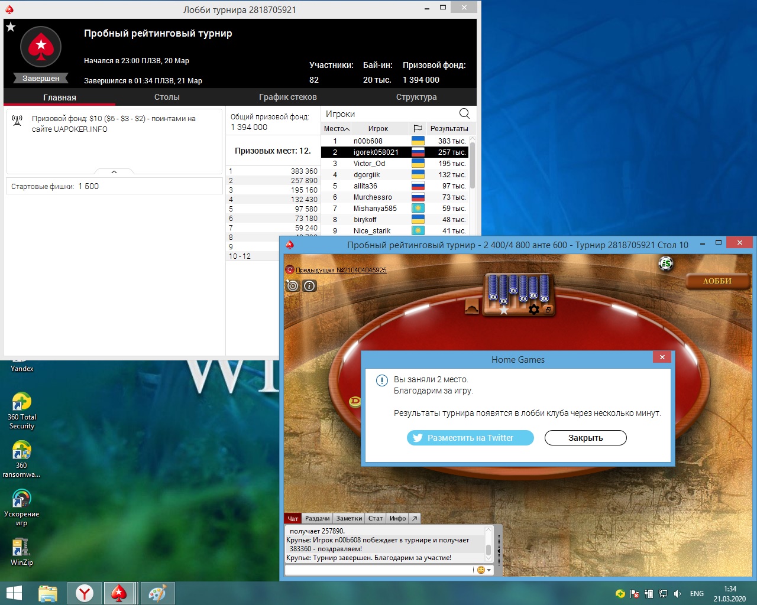Open the volume speaker tray icon

pyautogui.click(x=677, y=593)
